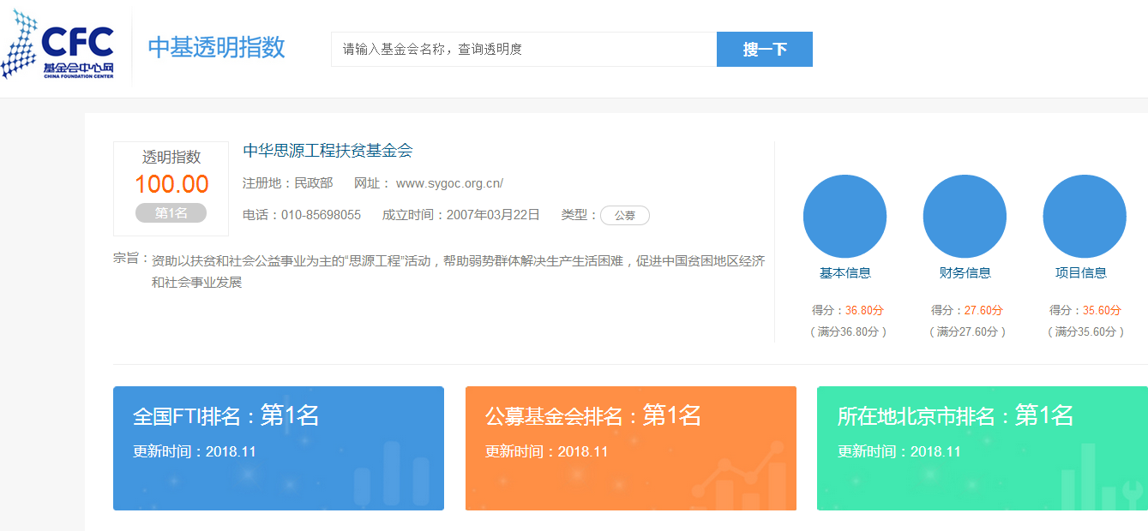Screen dimensions: 1148x531
Task: Click the phone number 010-85698055
Action: [x=321, y=215]
